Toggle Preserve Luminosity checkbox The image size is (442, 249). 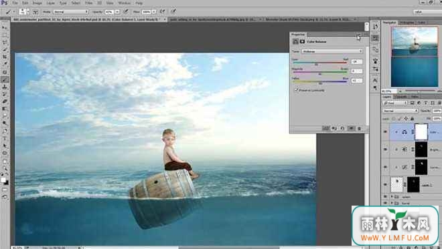(x=296, y=90)
